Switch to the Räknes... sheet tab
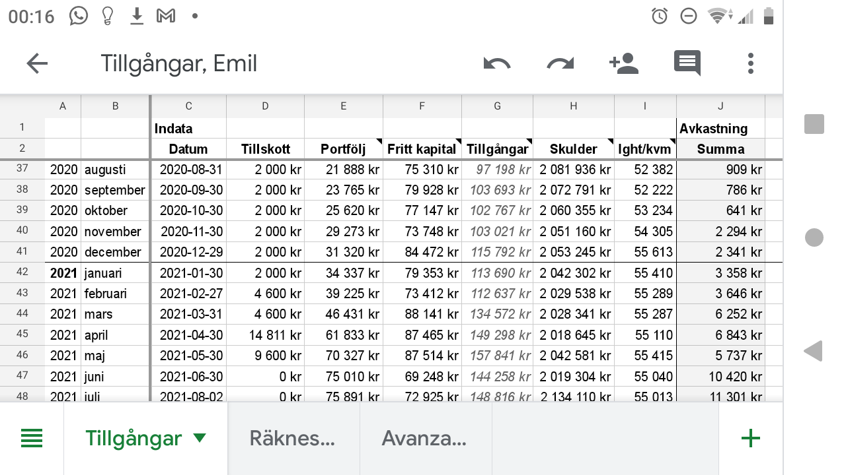 [x=293, y=439]
